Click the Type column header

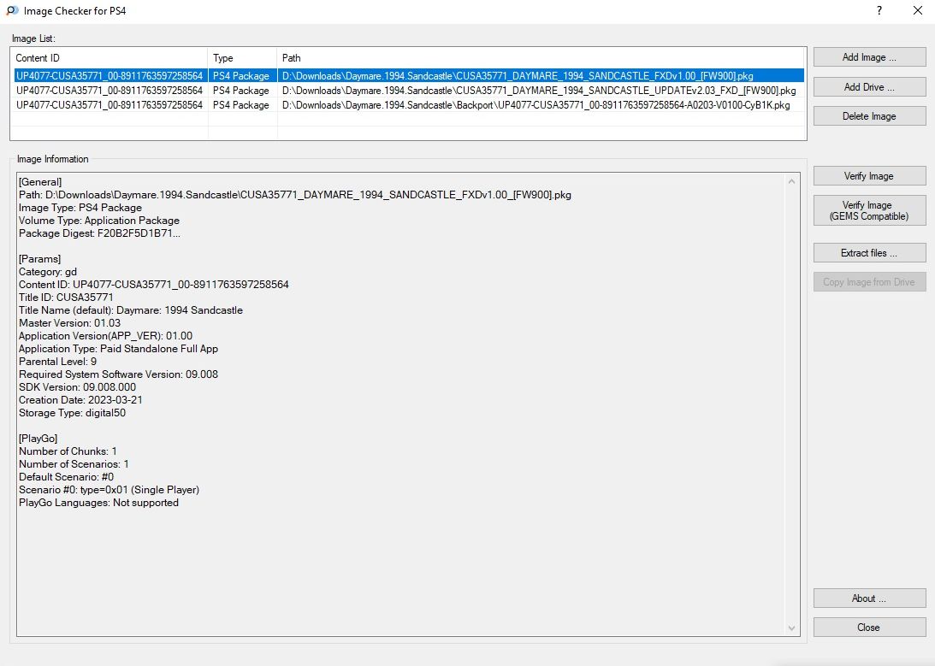click(243, 58)
